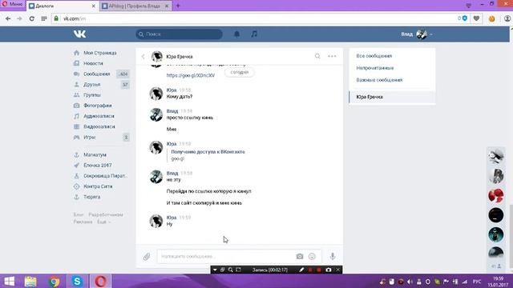Open the Елочка 2017 app link
Viewport: 513px width, 288px height.
[x=98, y=166]
